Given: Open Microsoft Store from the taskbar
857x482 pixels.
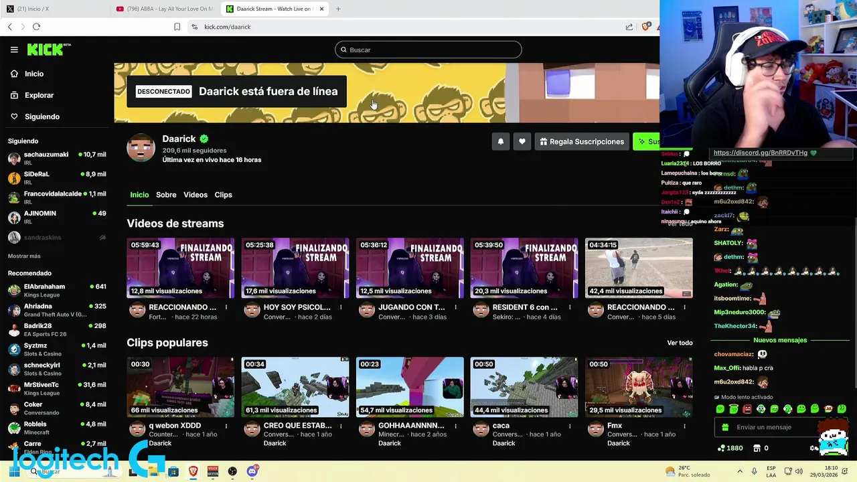Looking at the screenshot, I should pyautogui.click(x=173, y=471).
